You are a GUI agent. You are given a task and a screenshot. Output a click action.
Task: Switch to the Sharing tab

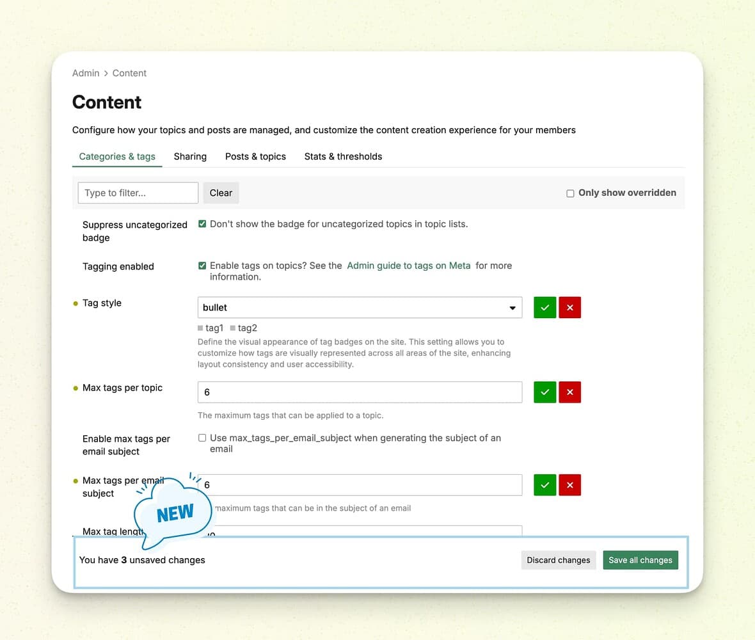pos(190,157)
